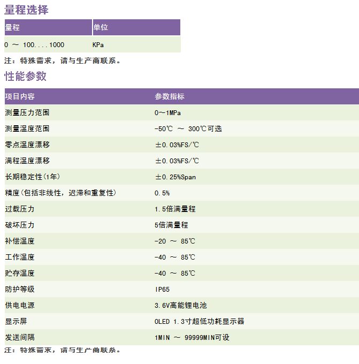Select the 1.5倍满量程 overload value
Screen dimensions: 359x364
(x=171, y=209)
